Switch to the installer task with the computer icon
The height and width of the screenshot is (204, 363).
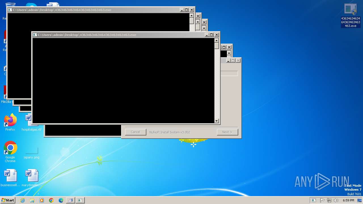(70, 200)
